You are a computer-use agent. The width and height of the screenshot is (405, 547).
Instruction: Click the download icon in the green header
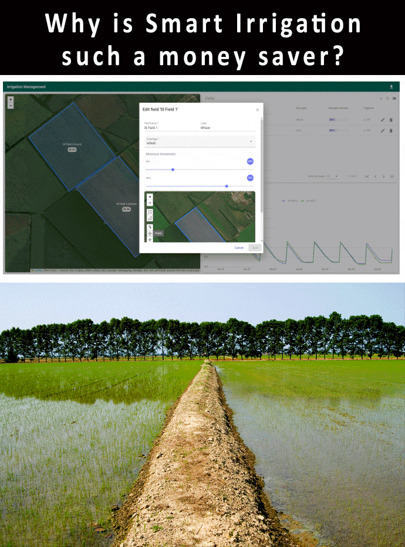coord(392,87)
